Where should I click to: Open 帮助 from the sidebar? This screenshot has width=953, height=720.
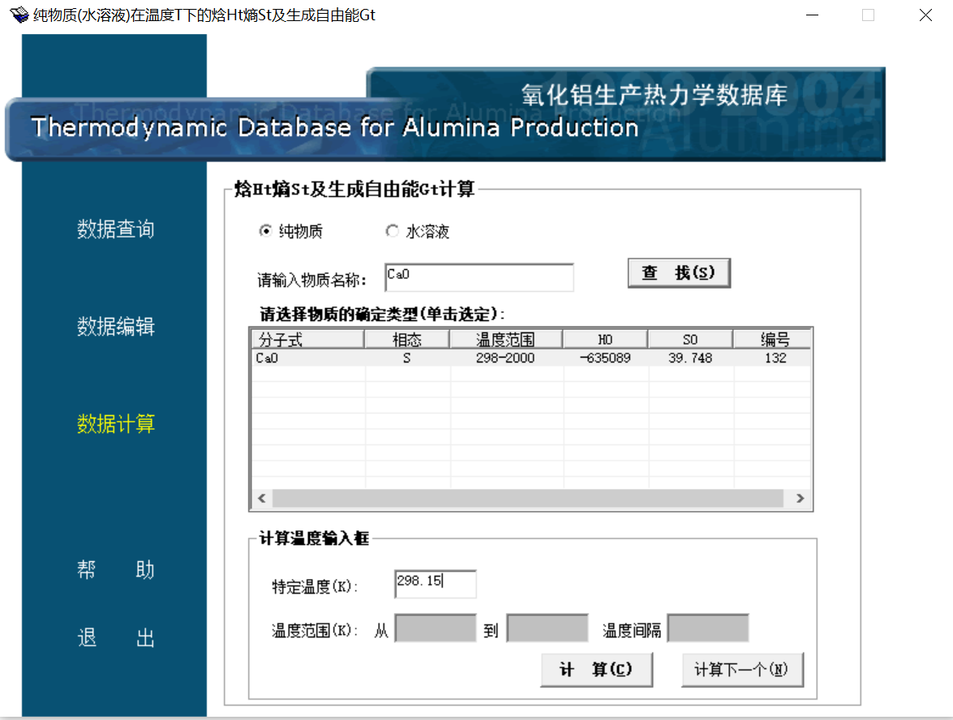(x=115, y=570)
